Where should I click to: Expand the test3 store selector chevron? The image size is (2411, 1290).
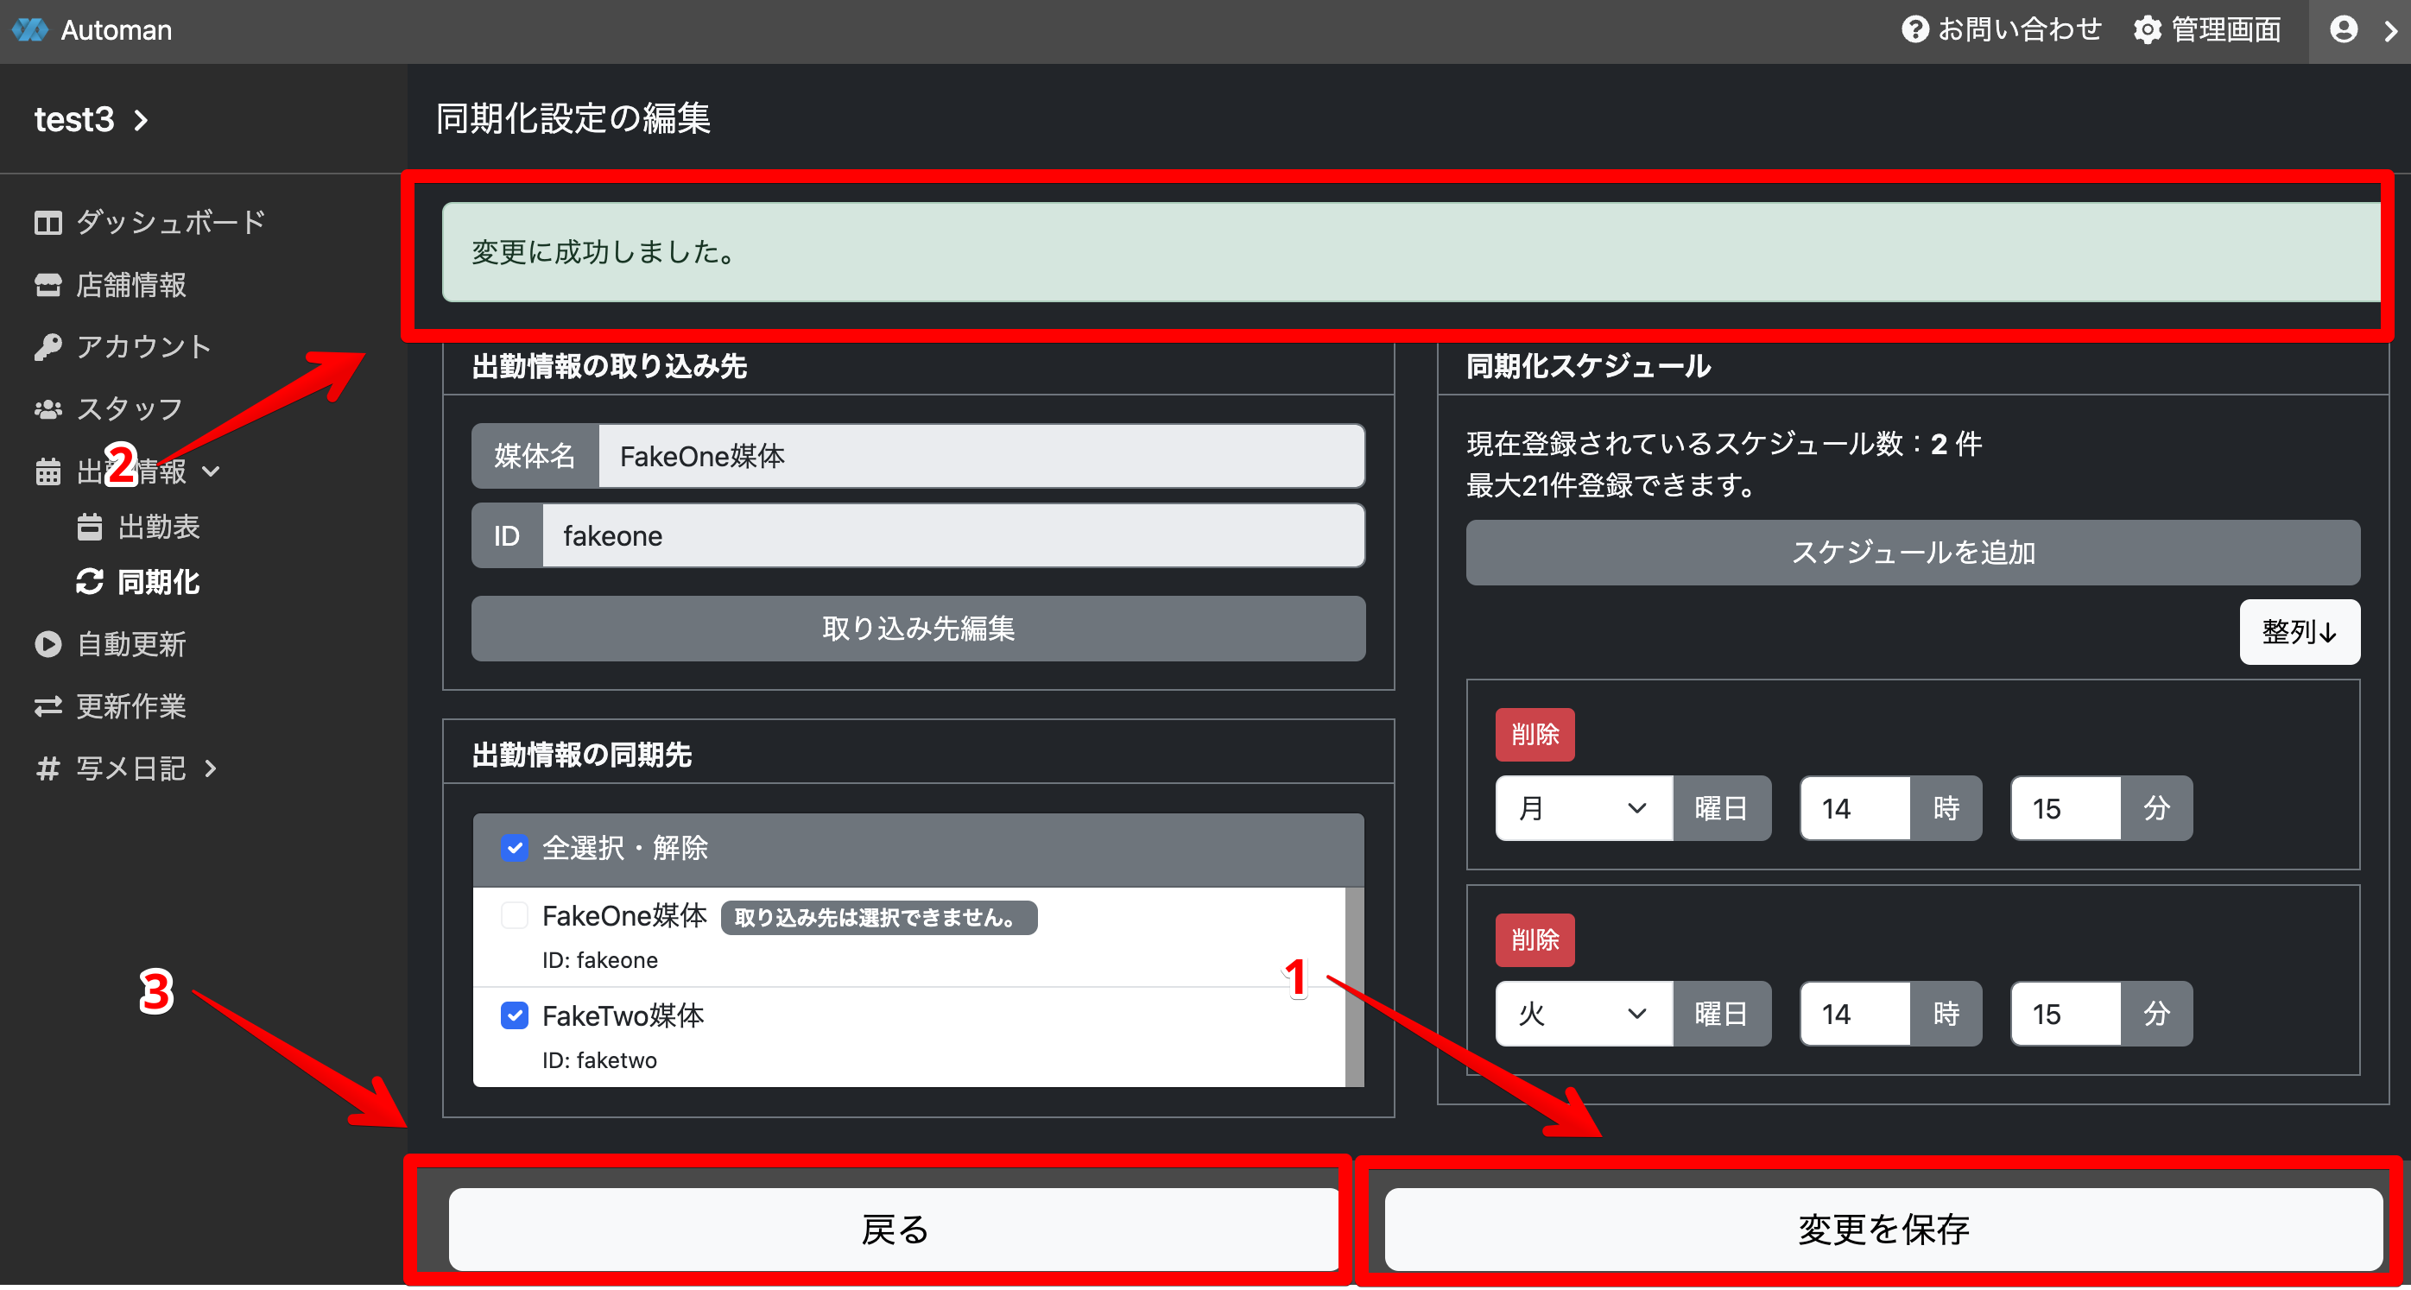pyautogui.click(x=142, y=120)
